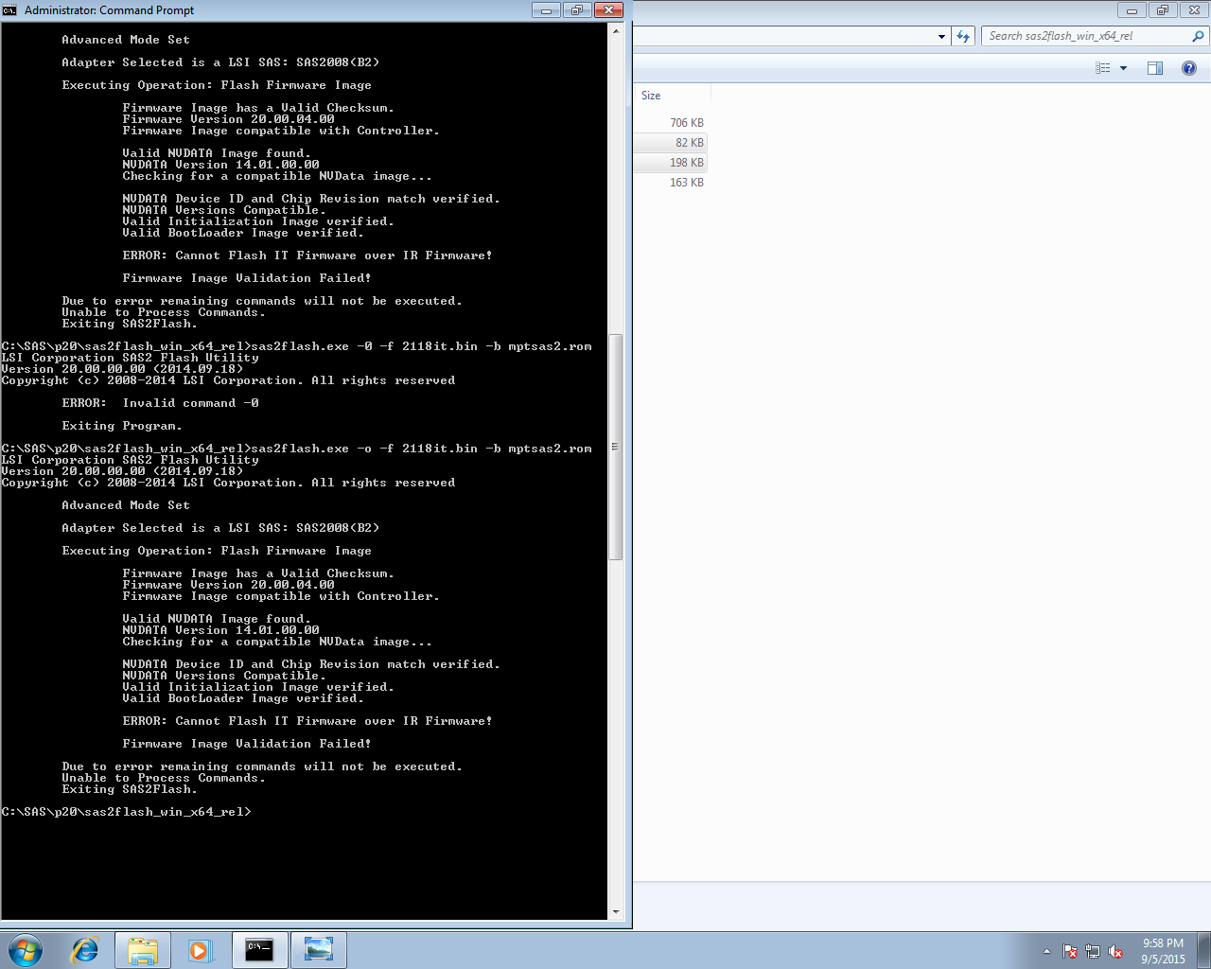Sort files by the Size column header
This screenshot has height=969, width=1211.
[x=672, y=96]
